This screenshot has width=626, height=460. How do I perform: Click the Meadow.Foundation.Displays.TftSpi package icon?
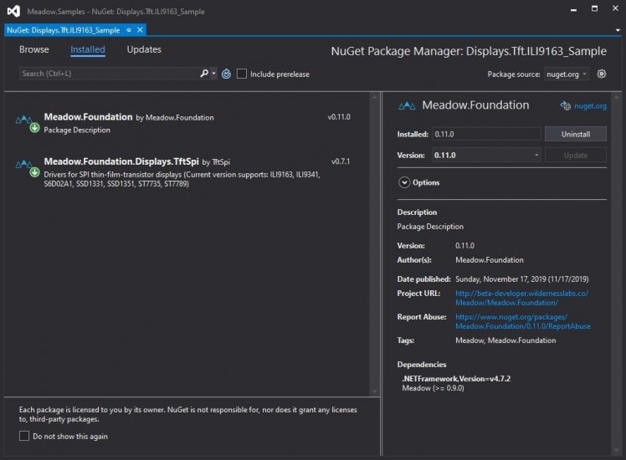coord(26,166)
